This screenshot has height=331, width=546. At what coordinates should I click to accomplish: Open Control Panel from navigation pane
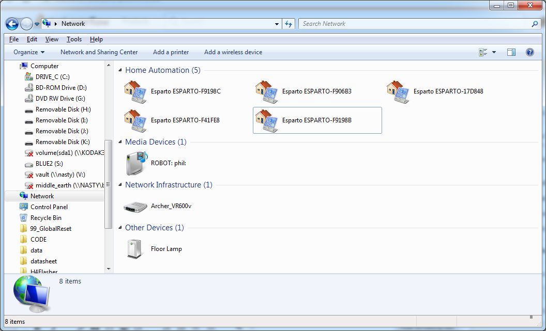pos(49,207)
